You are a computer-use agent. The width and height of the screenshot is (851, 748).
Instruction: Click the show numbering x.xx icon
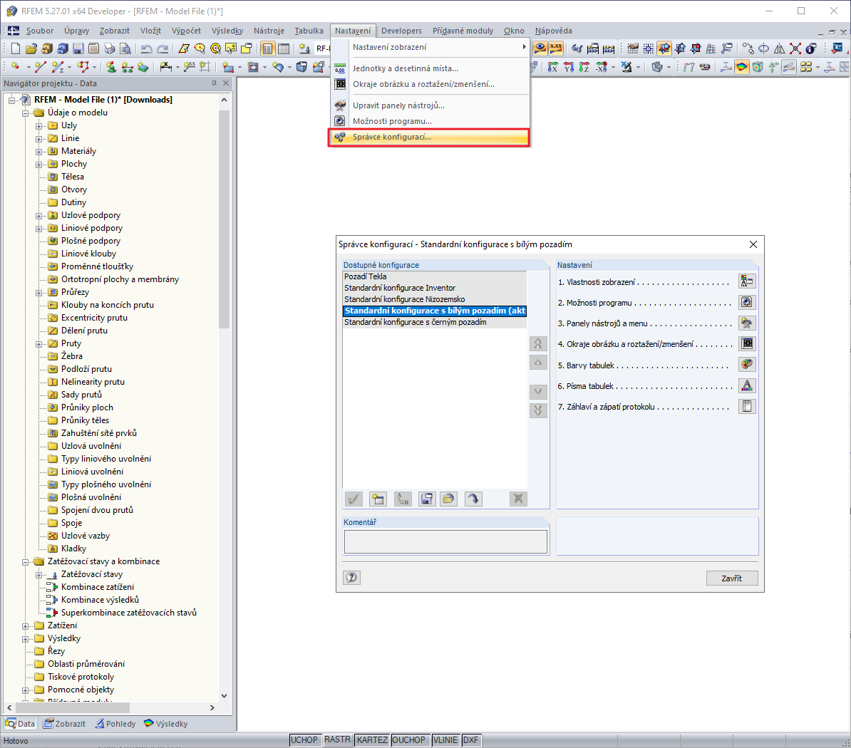click(556, 49)
